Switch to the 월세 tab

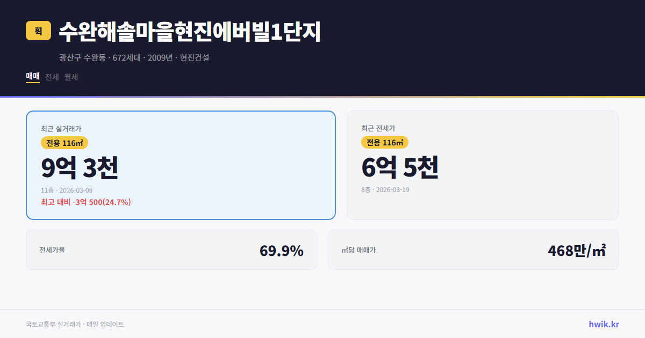[71, 77]
